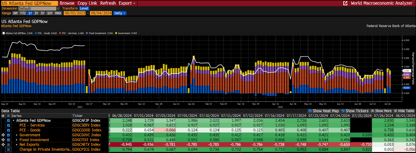Uncheck the PCE - Services checkbox

click(x=9, y=125)
